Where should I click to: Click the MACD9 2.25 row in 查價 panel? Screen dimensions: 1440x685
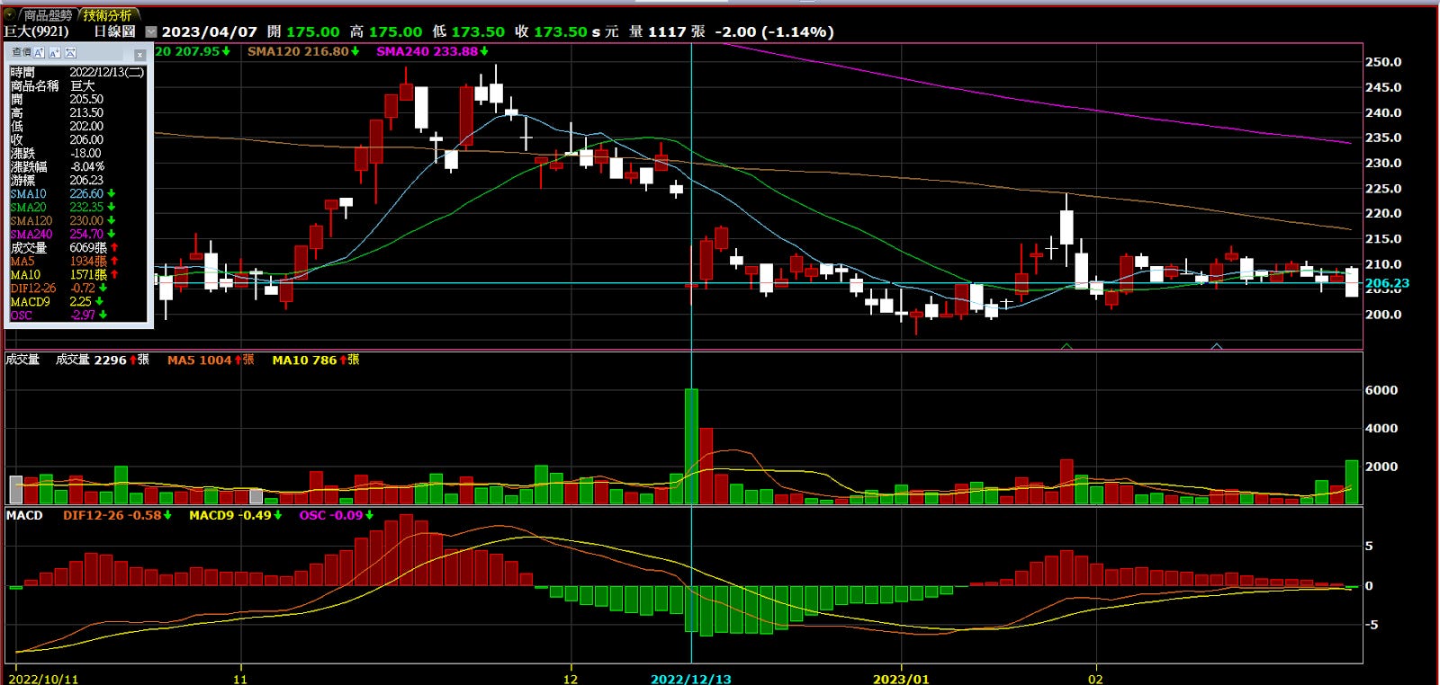coord(76,301)
